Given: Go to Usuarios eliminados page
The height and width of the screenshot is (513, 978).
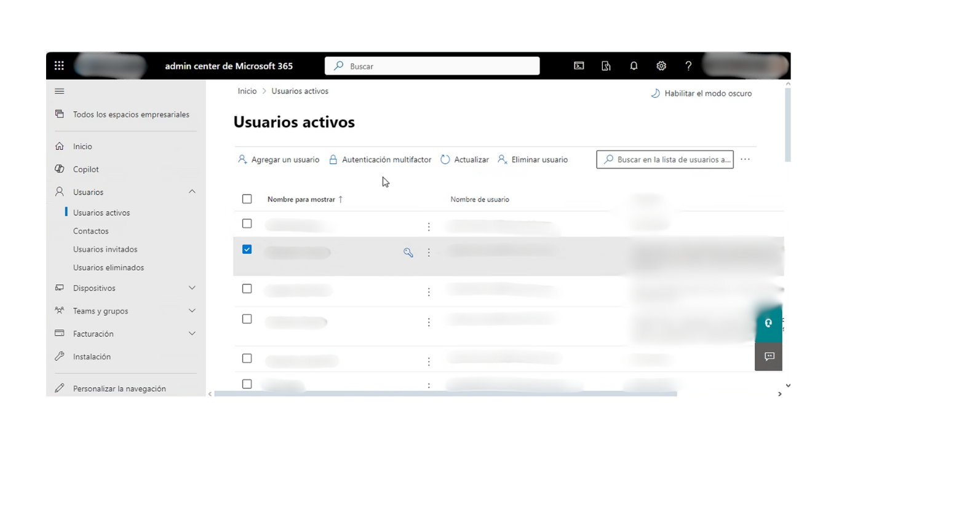Looking at the screenshot, I should tap(108, 268).
